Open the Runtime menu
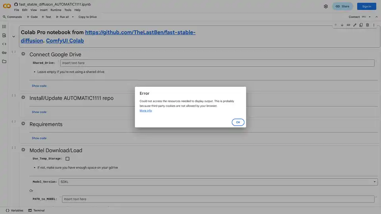 tap(56, 10)
